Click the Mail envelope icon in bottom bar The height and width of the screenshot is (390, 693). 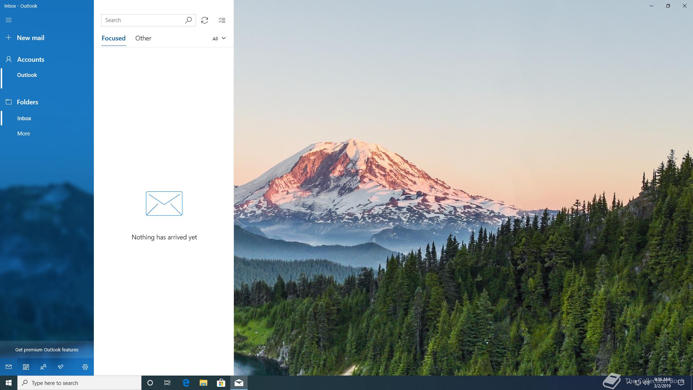point(9,367)
